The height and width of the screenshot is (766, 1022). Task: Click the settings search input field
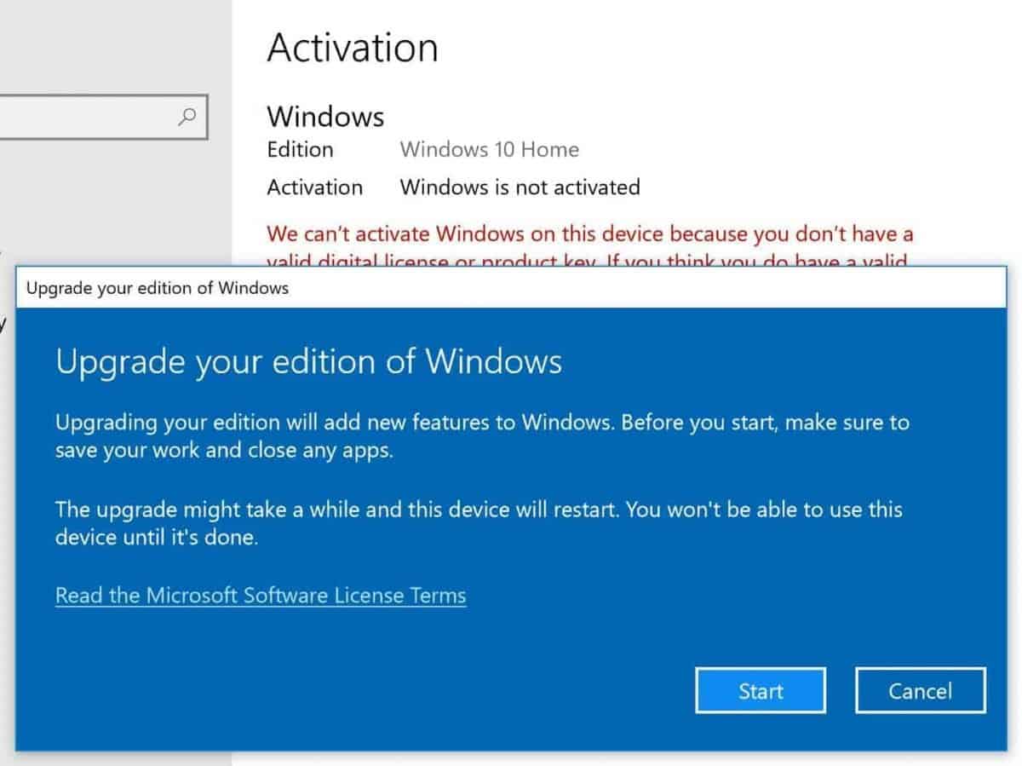[x=94, y=118]
